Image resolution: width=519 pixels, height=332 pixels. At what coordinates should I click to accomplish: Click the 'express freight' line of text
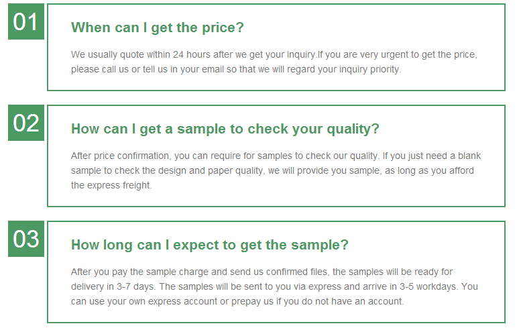pyautogui.click(x=111, y=185)
